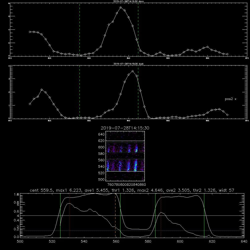This screenshot has height=250, width=250.
Task: Click the 560 y-axis label beside spectral image
Action: pyautogui.click(x=101, y=160)
